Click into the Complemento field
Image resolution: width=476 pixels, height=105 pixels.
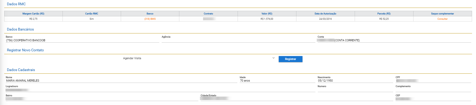(x=433, y=90)
